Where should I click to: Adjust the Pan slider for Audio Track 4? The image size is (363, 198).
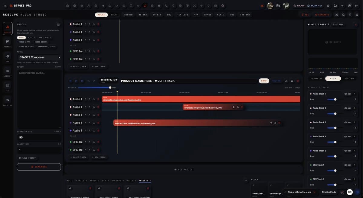335,142
